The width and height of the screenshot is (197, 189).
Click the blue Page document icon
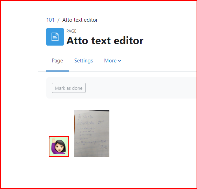55,37
